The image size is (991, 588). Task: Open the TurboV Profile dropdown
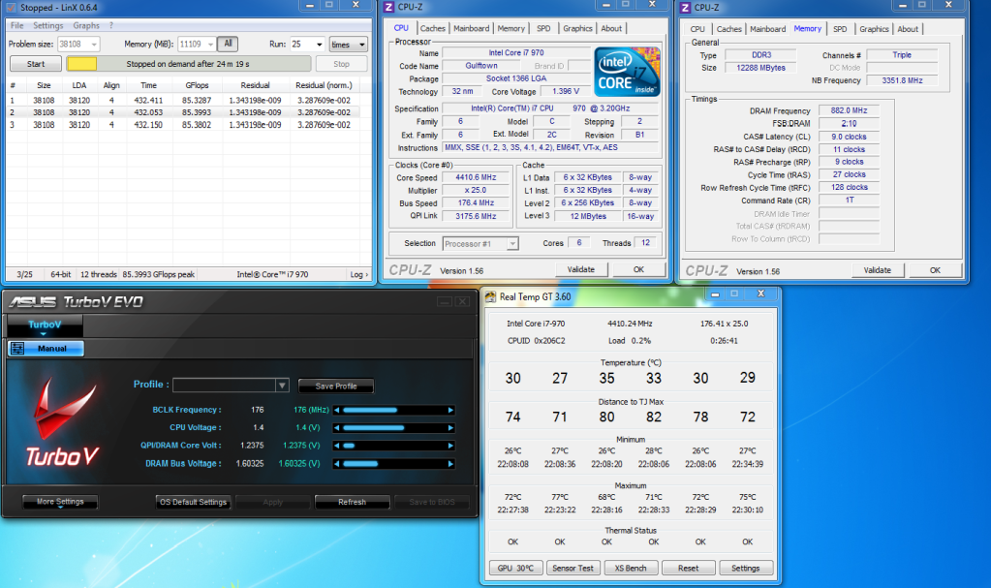[282, 385]
